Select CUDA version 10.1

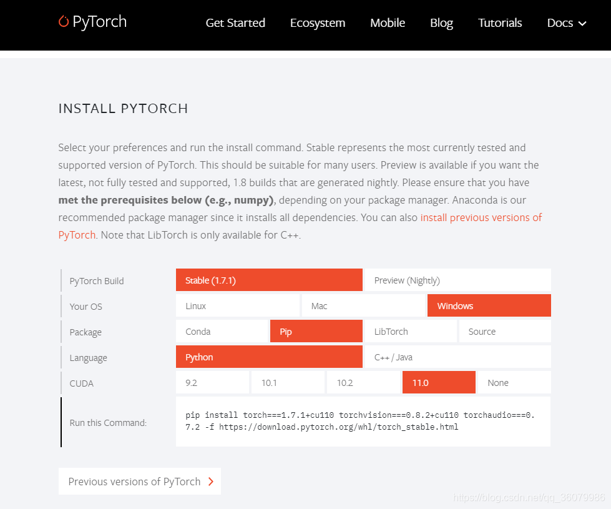288,382
